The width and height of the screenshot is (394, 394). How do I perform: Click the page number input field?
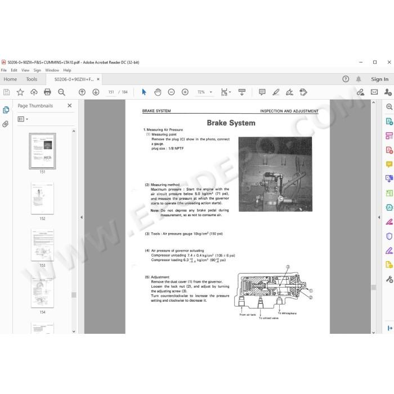pos(111,92)
